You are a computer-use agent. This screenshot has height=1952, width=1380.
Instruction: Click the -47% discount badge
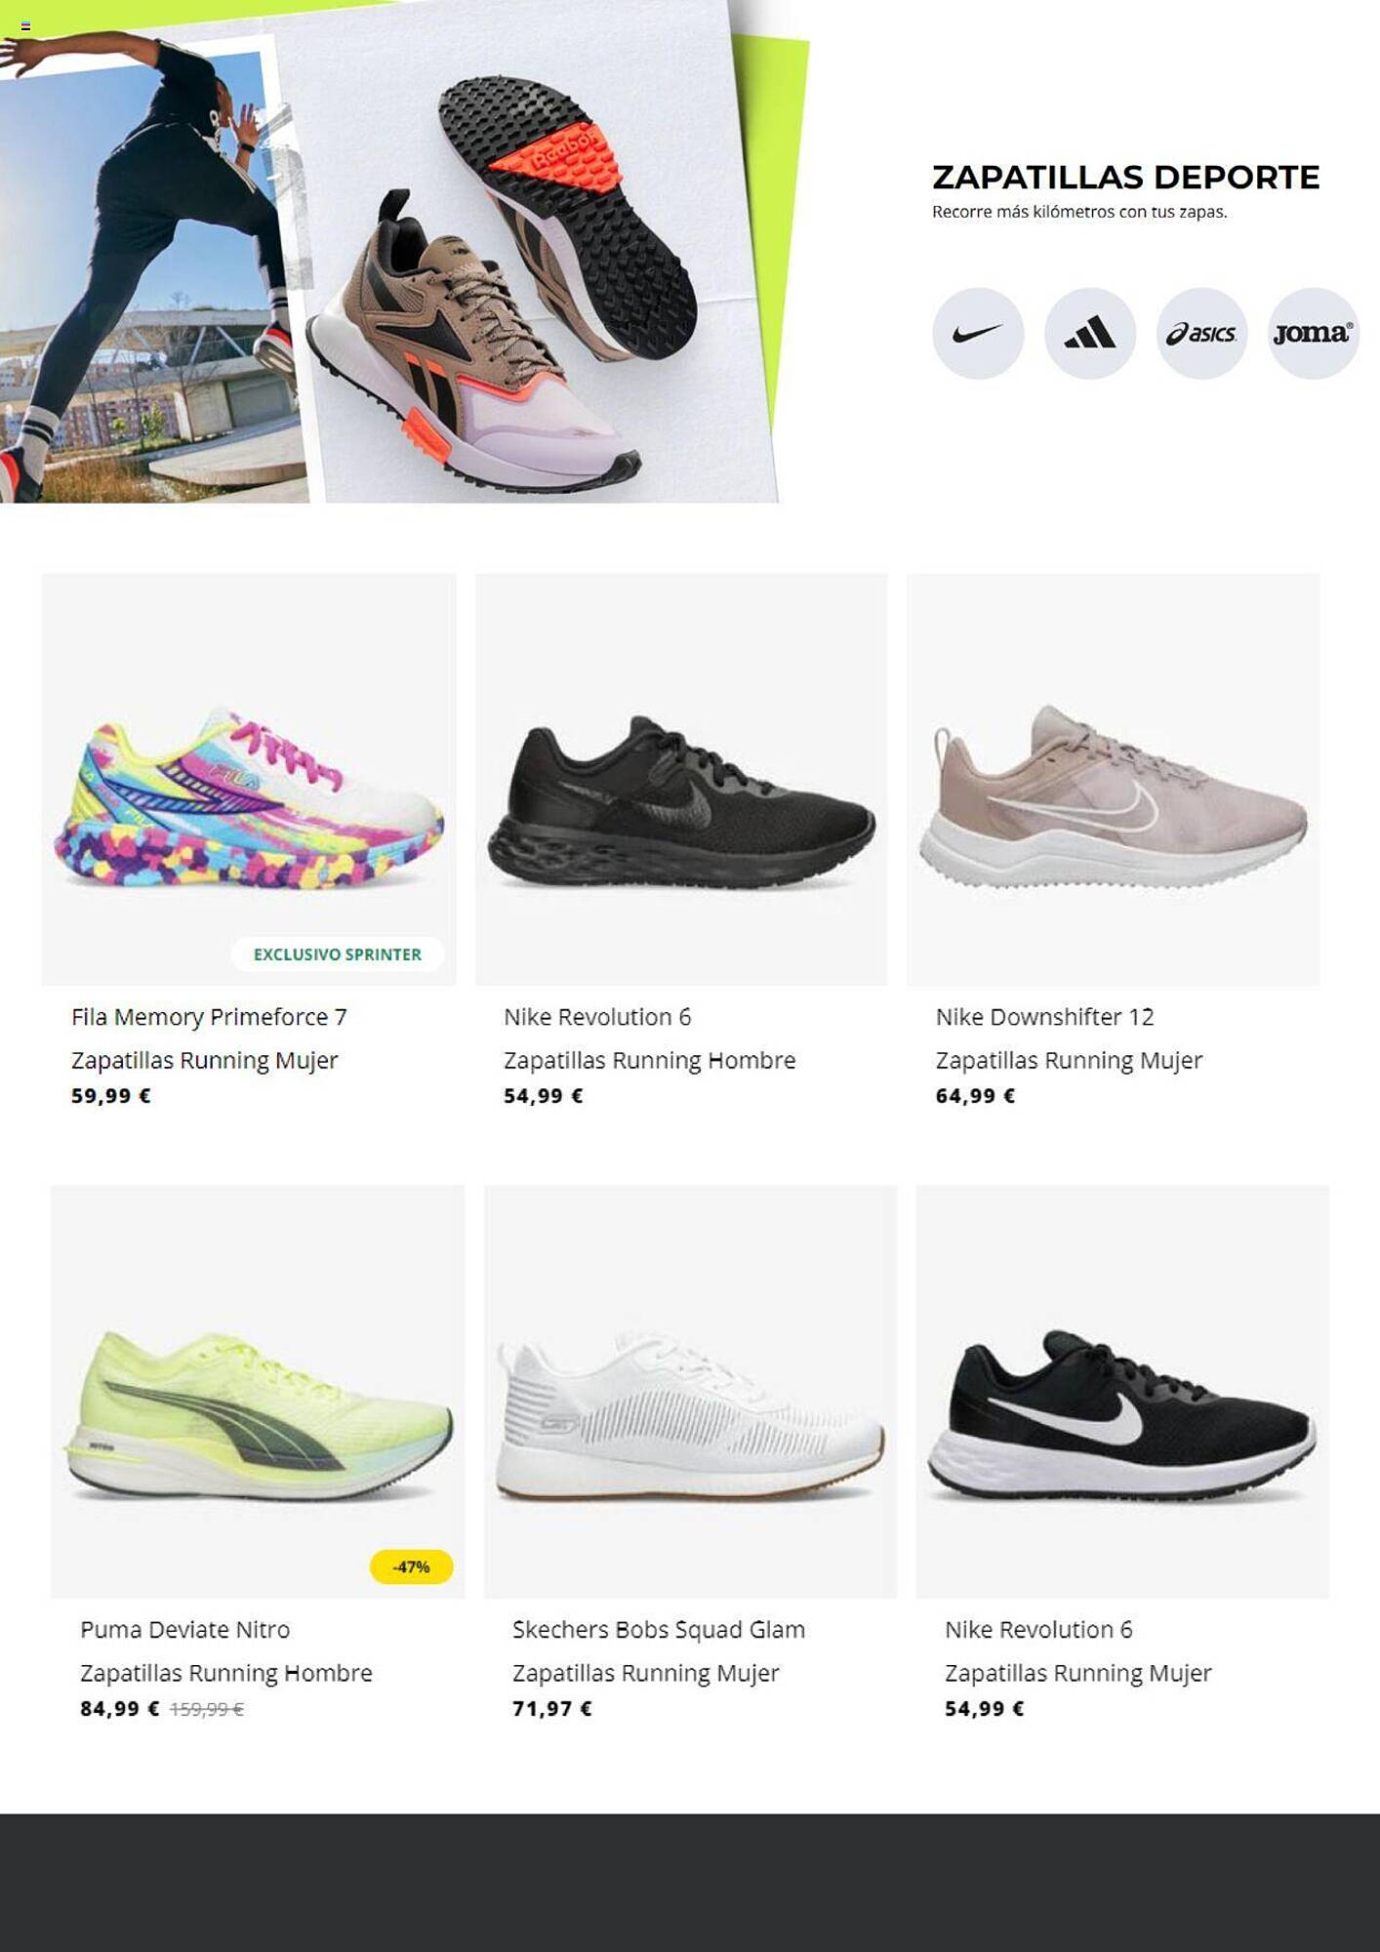click(411, 1566)
